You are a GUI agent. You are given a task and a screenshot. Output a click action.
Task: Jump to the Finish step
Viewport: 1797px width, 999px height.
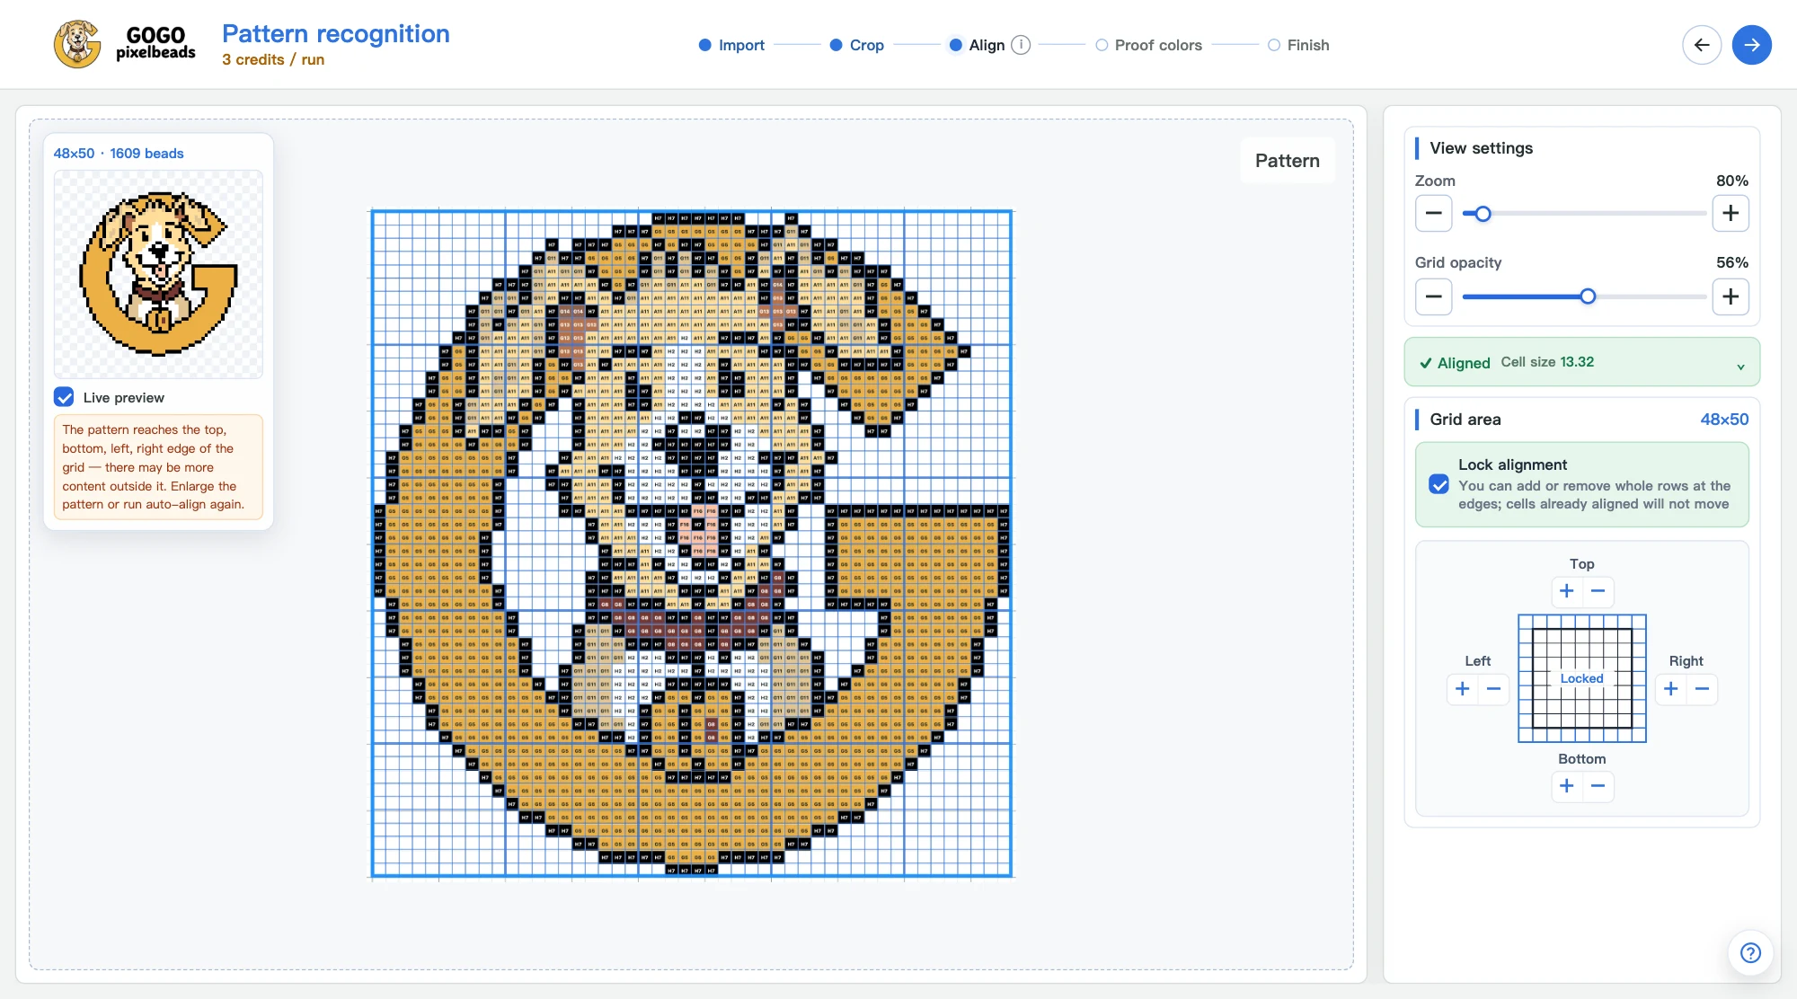[1298, 45]
